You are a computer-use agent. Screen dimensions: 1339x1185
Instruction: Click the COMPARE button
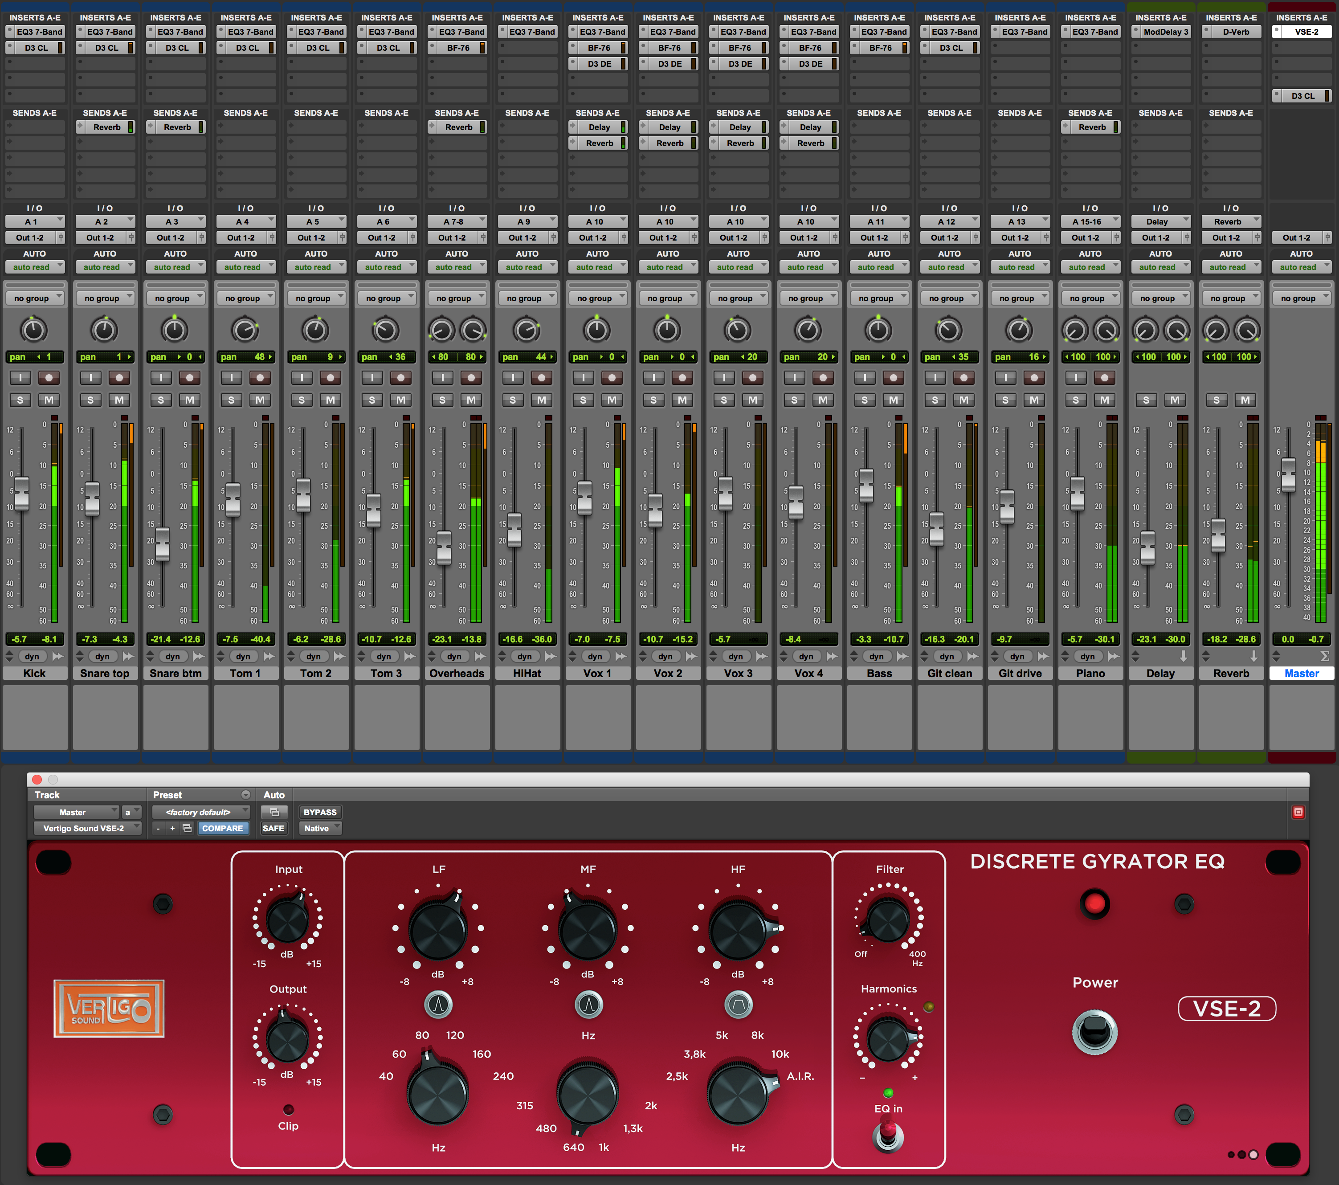222,829
